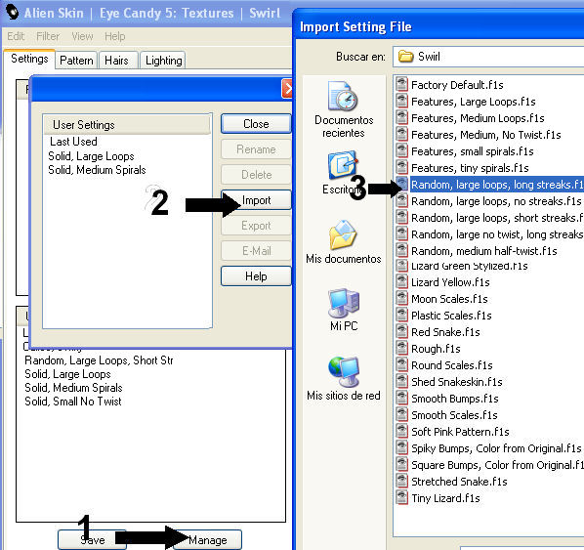The height and width of the screenshot is (550, 584).
Task: Select 'Solid, Medium Spirals' in main settings list
Action: [73, 388]
